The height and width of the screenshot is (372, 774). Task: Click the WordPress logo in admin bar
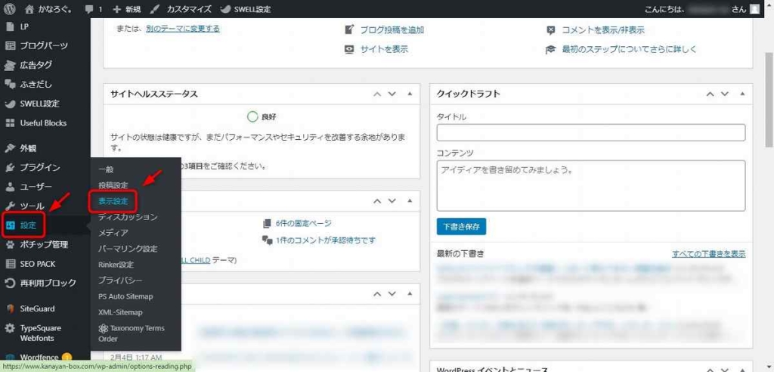click(10, 9)
